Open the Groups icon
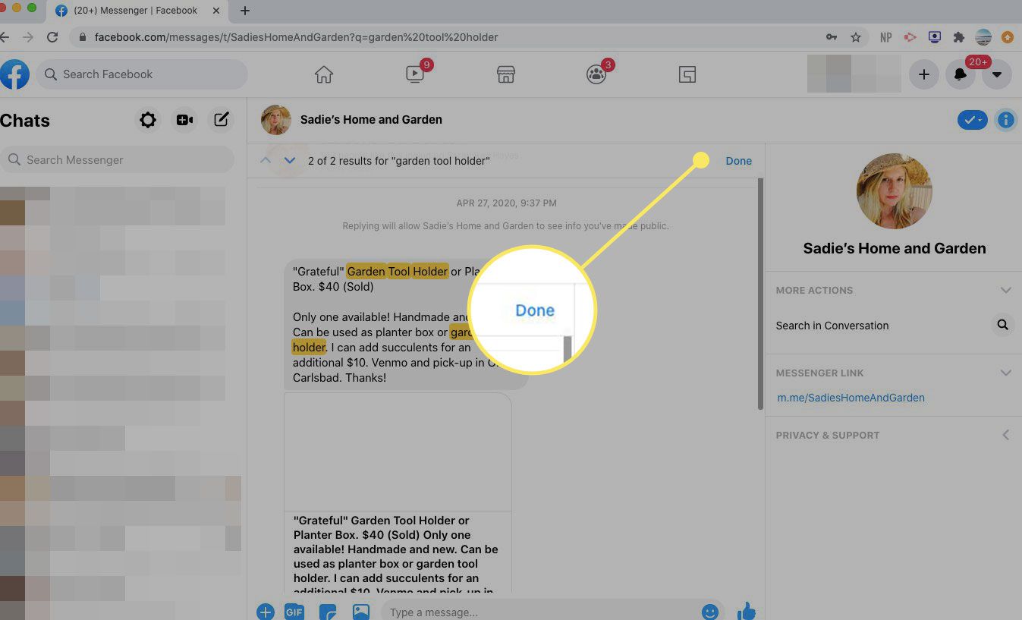1022x620 pixels. point(596,74)
